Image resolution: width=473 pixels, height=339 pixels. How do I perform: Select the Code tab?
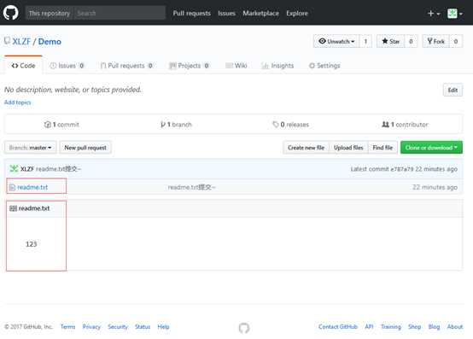click(x=23, y=66)
